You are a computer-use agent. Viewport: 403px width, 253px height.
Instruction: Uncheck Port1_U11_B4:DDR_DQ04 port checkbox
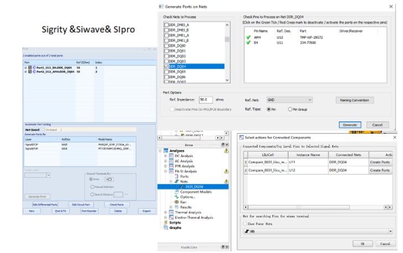point(30,68)
